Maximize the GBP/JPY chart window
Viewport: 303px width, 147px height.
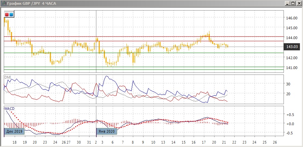[293, 3]
